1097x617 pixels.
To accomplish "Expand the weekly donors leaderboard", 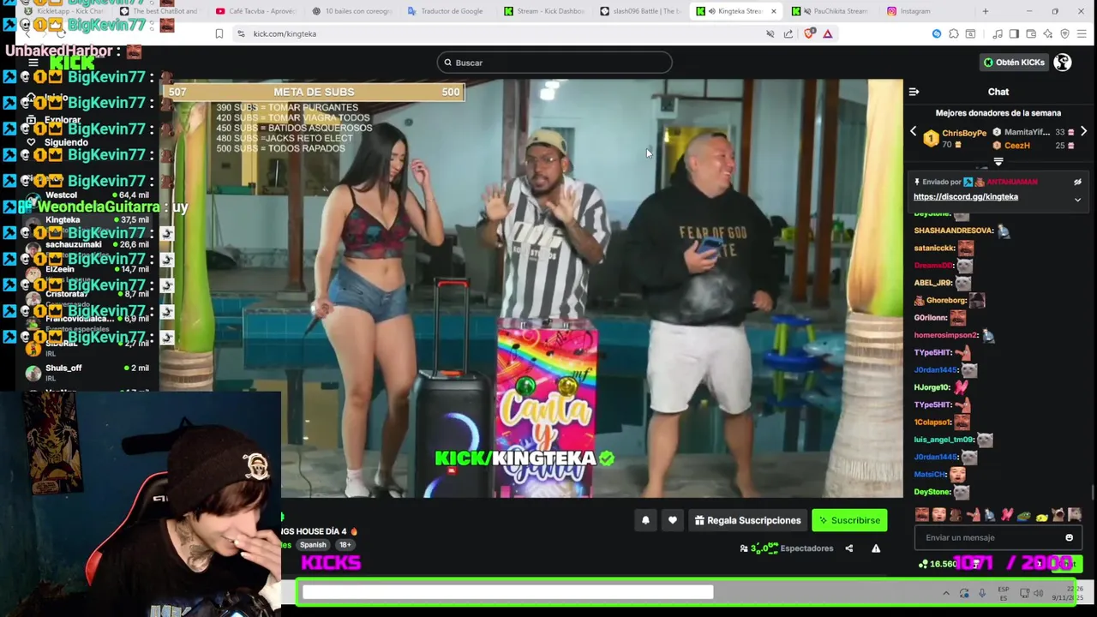I will [x=998, y=162].
